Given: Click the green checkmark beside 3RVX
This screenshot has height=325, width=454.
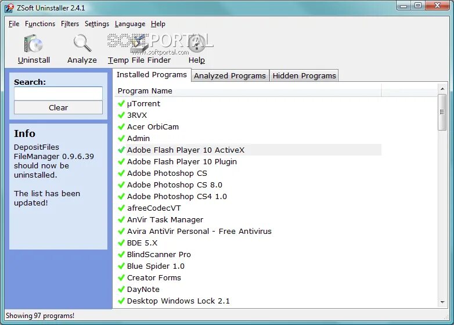Looking at the screenshot, I should (121, 115).
